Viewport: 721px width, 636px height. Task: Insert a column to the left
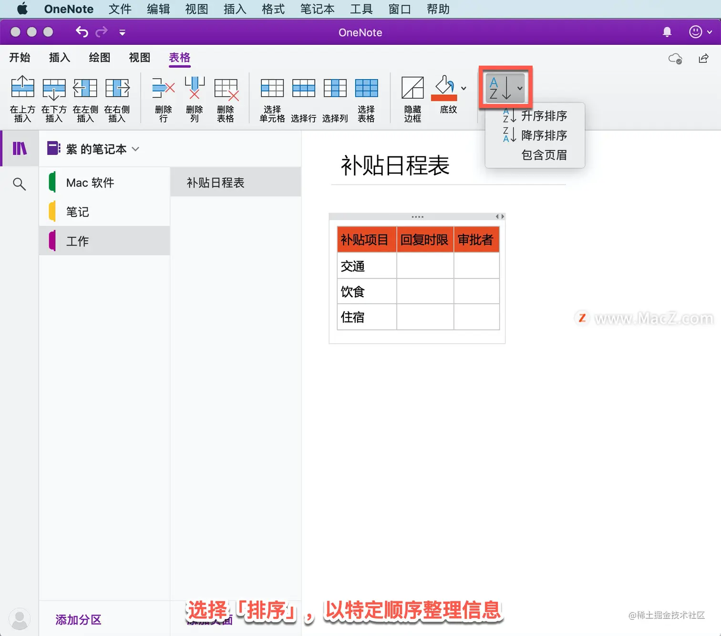[85, 99]
